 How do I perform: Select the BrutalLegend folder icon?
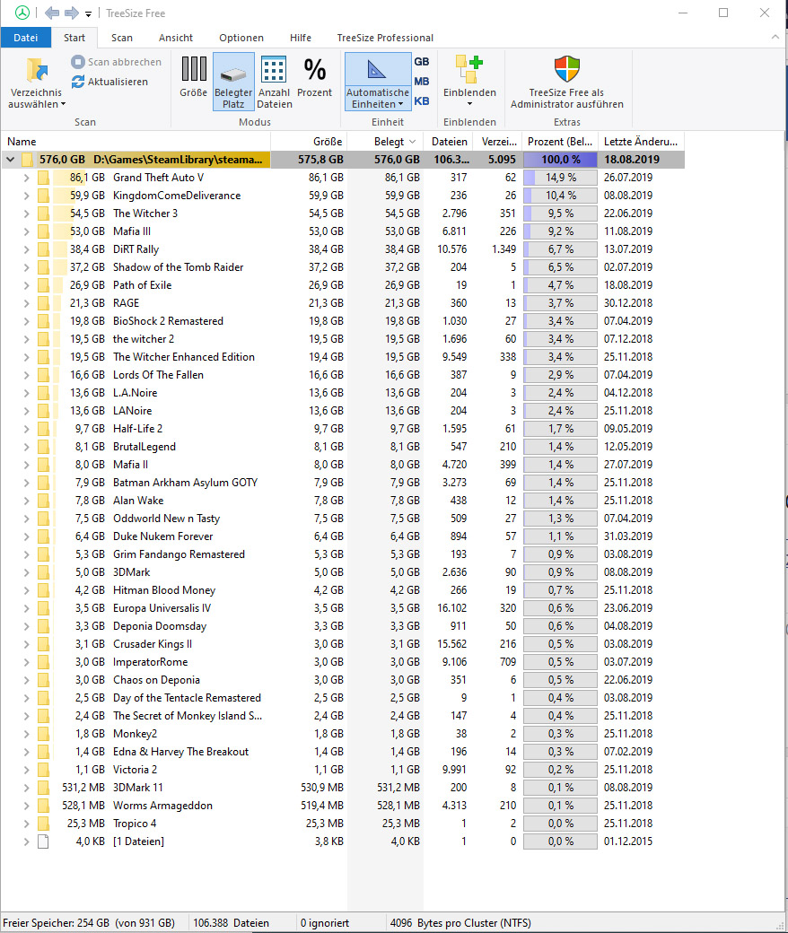43,446
